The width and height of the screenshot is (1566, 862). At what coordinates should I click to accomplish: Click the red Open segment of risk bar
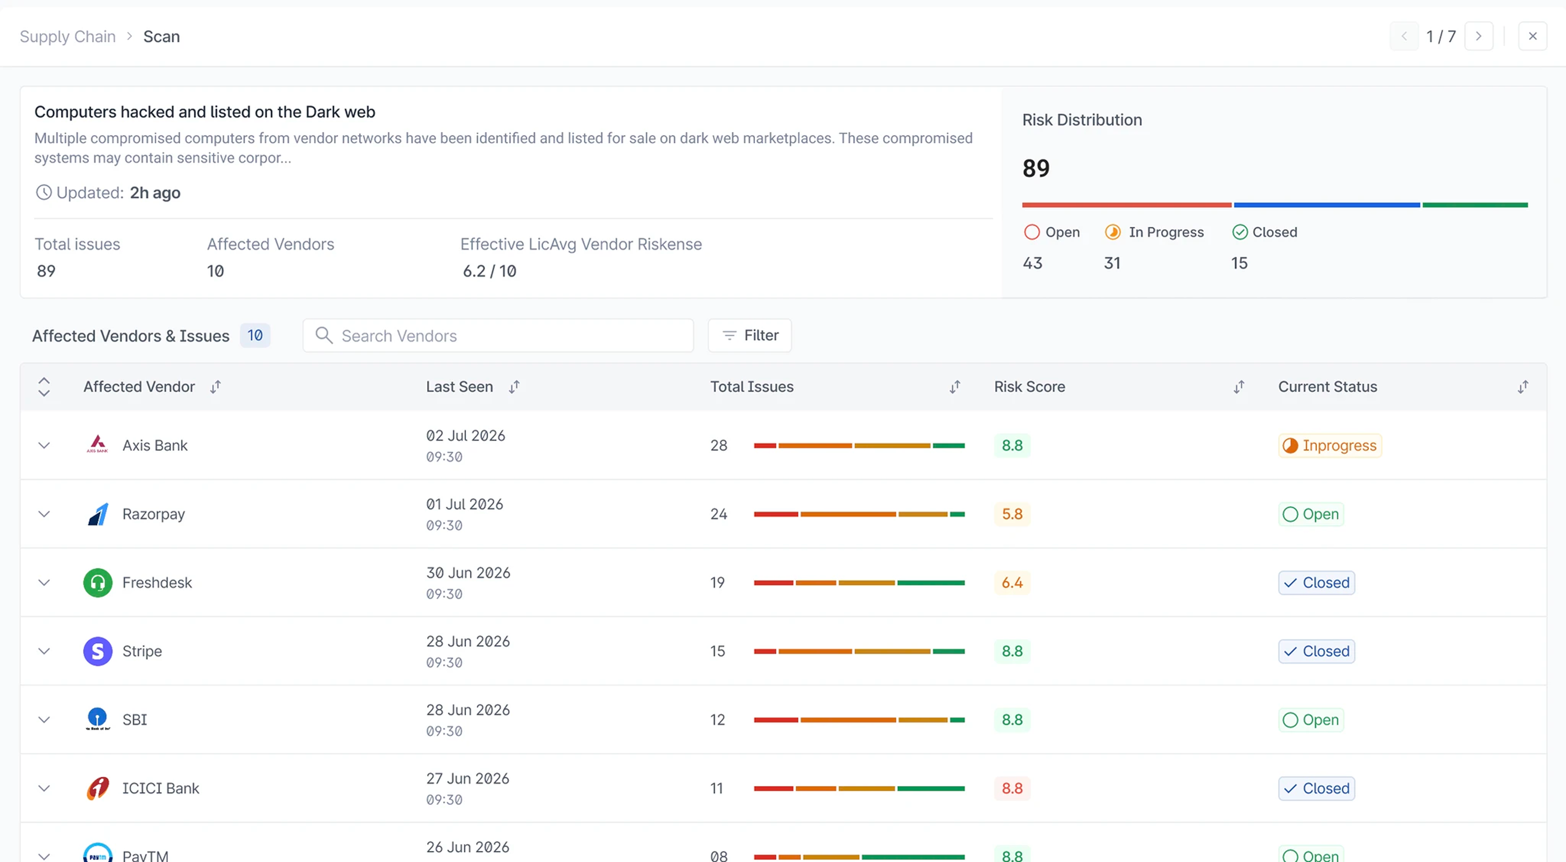(x=1126, y=205)
